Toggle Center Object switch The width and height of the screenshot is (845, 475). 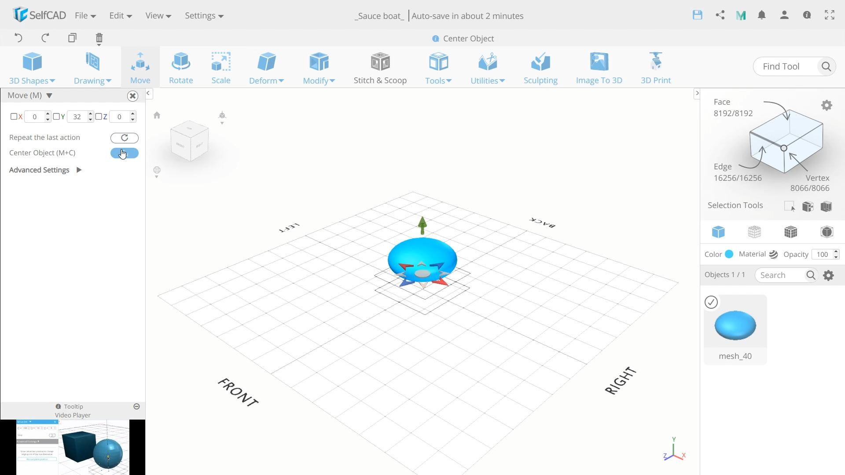125,153
